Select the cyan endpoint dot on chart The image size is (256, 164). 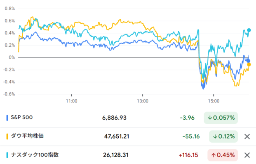tap(249, 30)
